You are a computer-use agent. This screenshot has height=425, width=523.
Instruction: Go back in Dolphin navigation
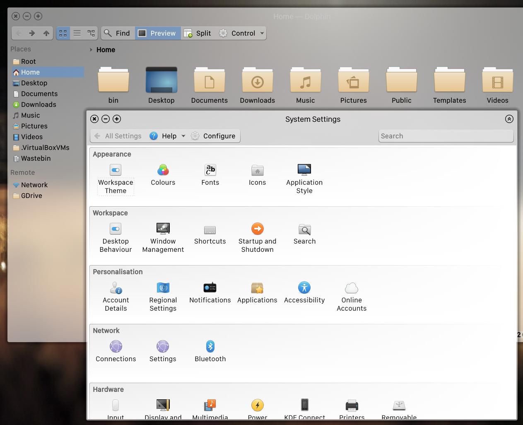coord(18,33)
